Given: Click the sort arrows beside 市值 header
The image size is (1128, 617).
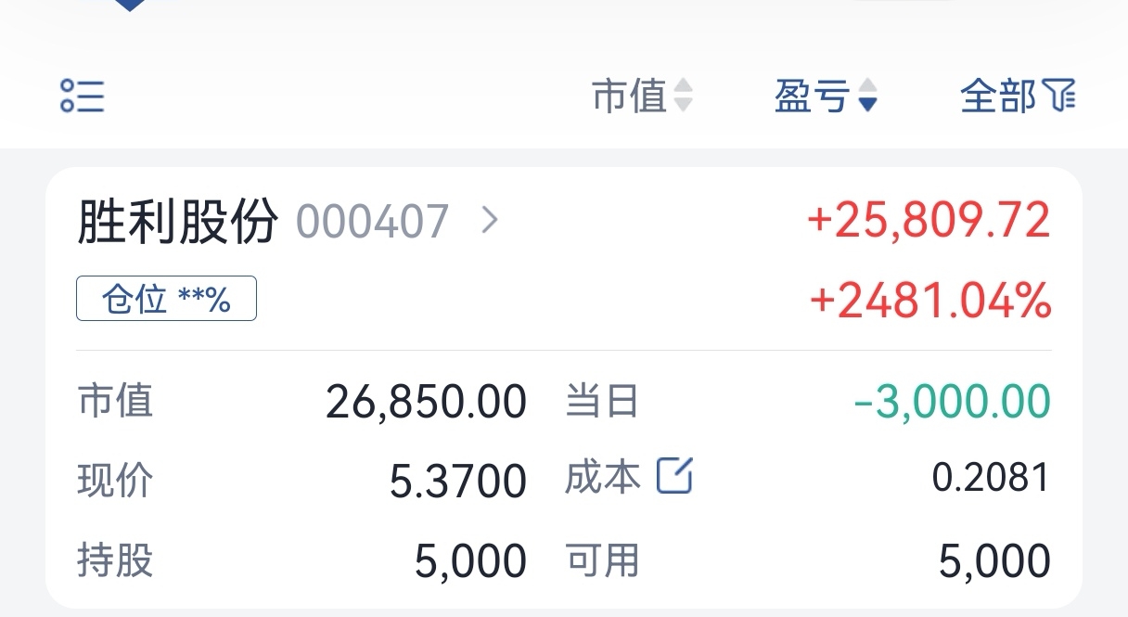Looking at the screenshot, I should [683, 95].
